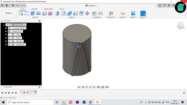Screen dimensions: 187x105
Task: Select the Joint tool
Action: [x=101, y=13]
